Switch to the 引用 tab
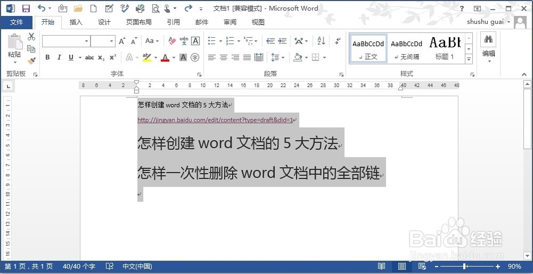 173,22
